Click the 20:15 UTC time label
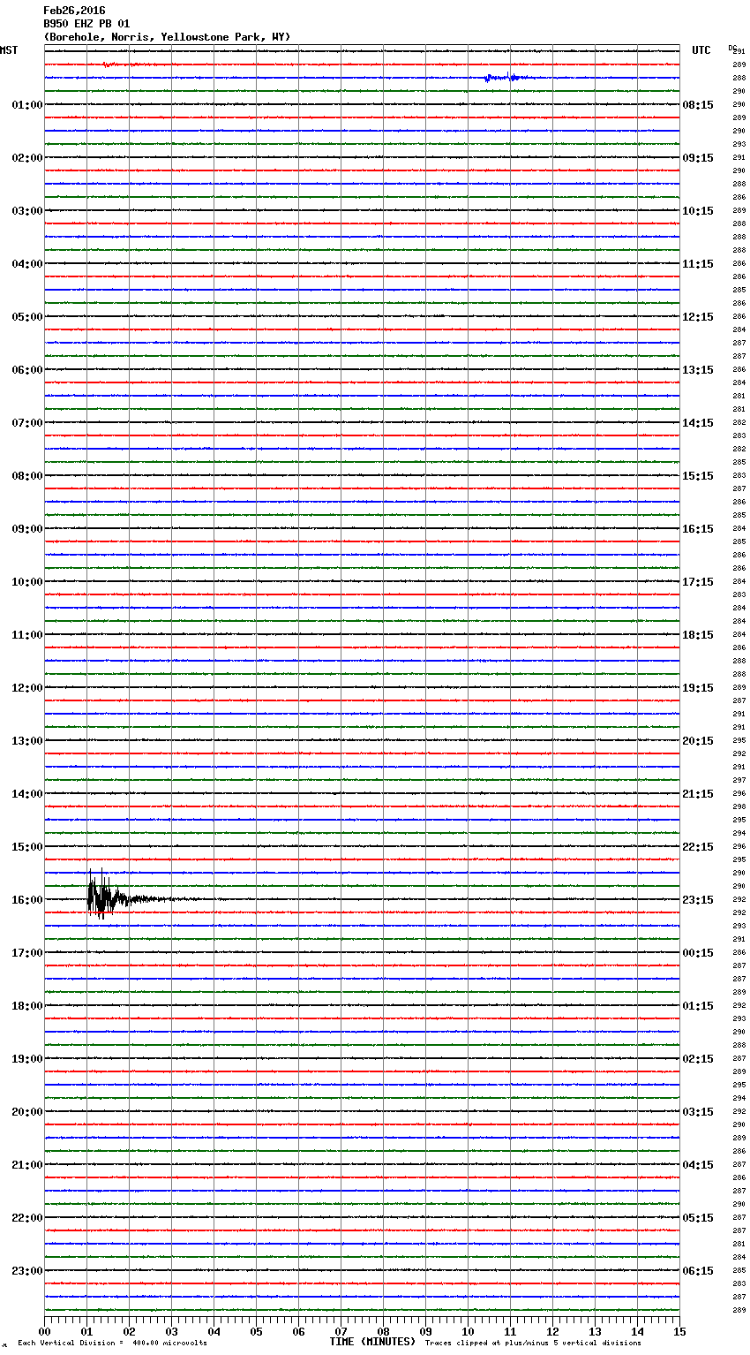The image size is (750, 1355). (x=698, y=741)
